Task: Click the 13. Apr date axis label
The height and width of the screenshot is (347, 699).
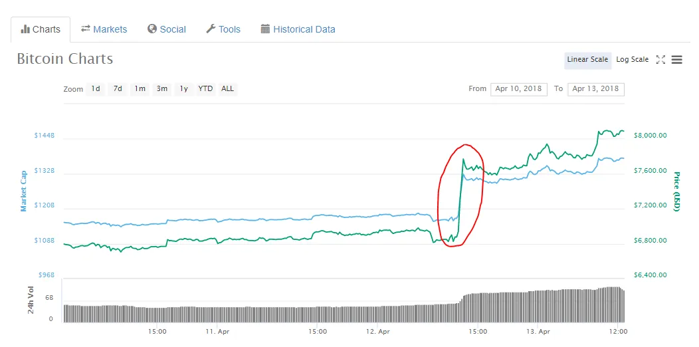Action: click(537, 332)
